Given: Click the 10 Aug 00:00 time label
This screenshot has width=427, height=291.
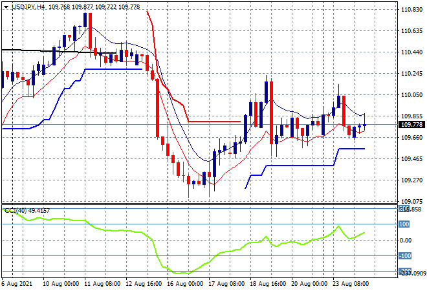Looking at the screenshot, I should [x=61, y=284].
